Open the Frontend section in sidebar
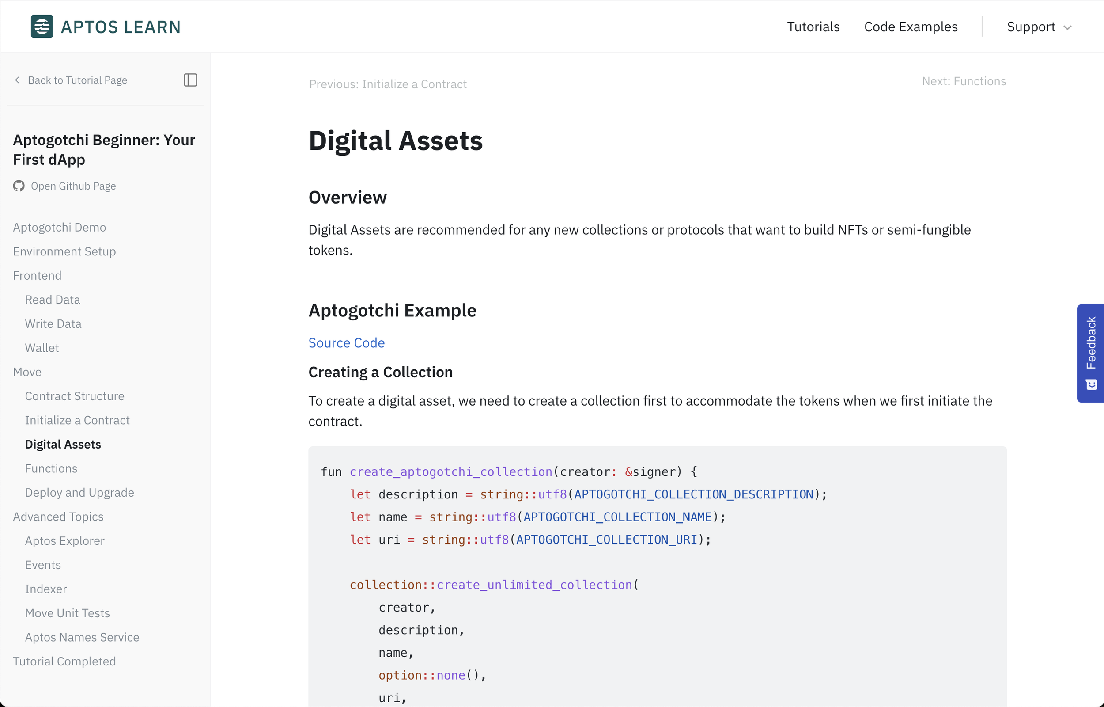 [x=37, y=275]
